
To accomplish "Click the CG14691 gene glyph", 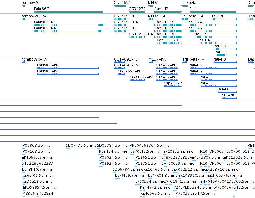I will coord(120,6).
